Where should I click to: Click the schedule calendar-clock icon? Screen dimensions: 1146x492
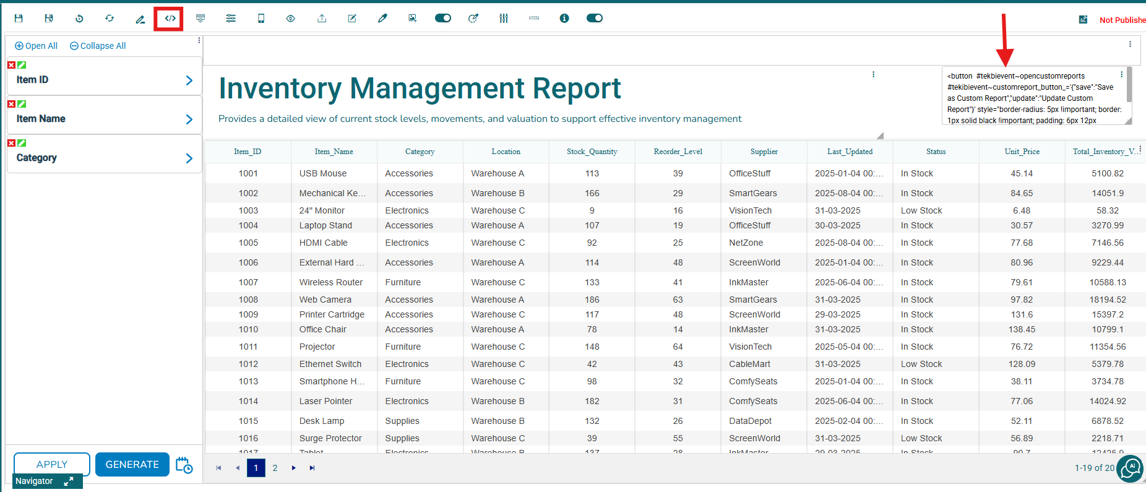(x=184, y=465)
